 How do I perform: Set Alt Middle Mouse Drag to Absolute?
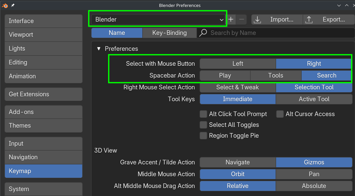click(x=314, y=186)
